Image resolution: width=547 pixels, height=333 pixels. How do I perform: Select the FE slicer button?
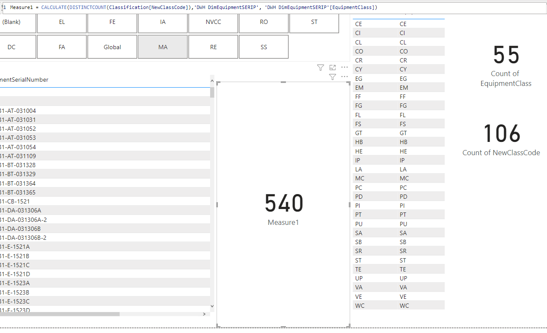click(x=112, y=22)
